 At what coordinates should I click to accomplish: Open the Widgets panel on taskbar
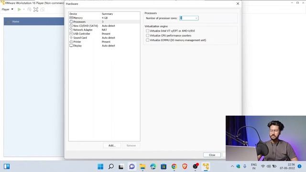(x=7, y=166)
